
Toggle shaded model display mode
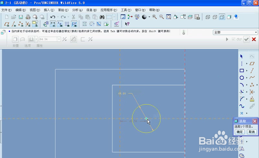point(229,17)
